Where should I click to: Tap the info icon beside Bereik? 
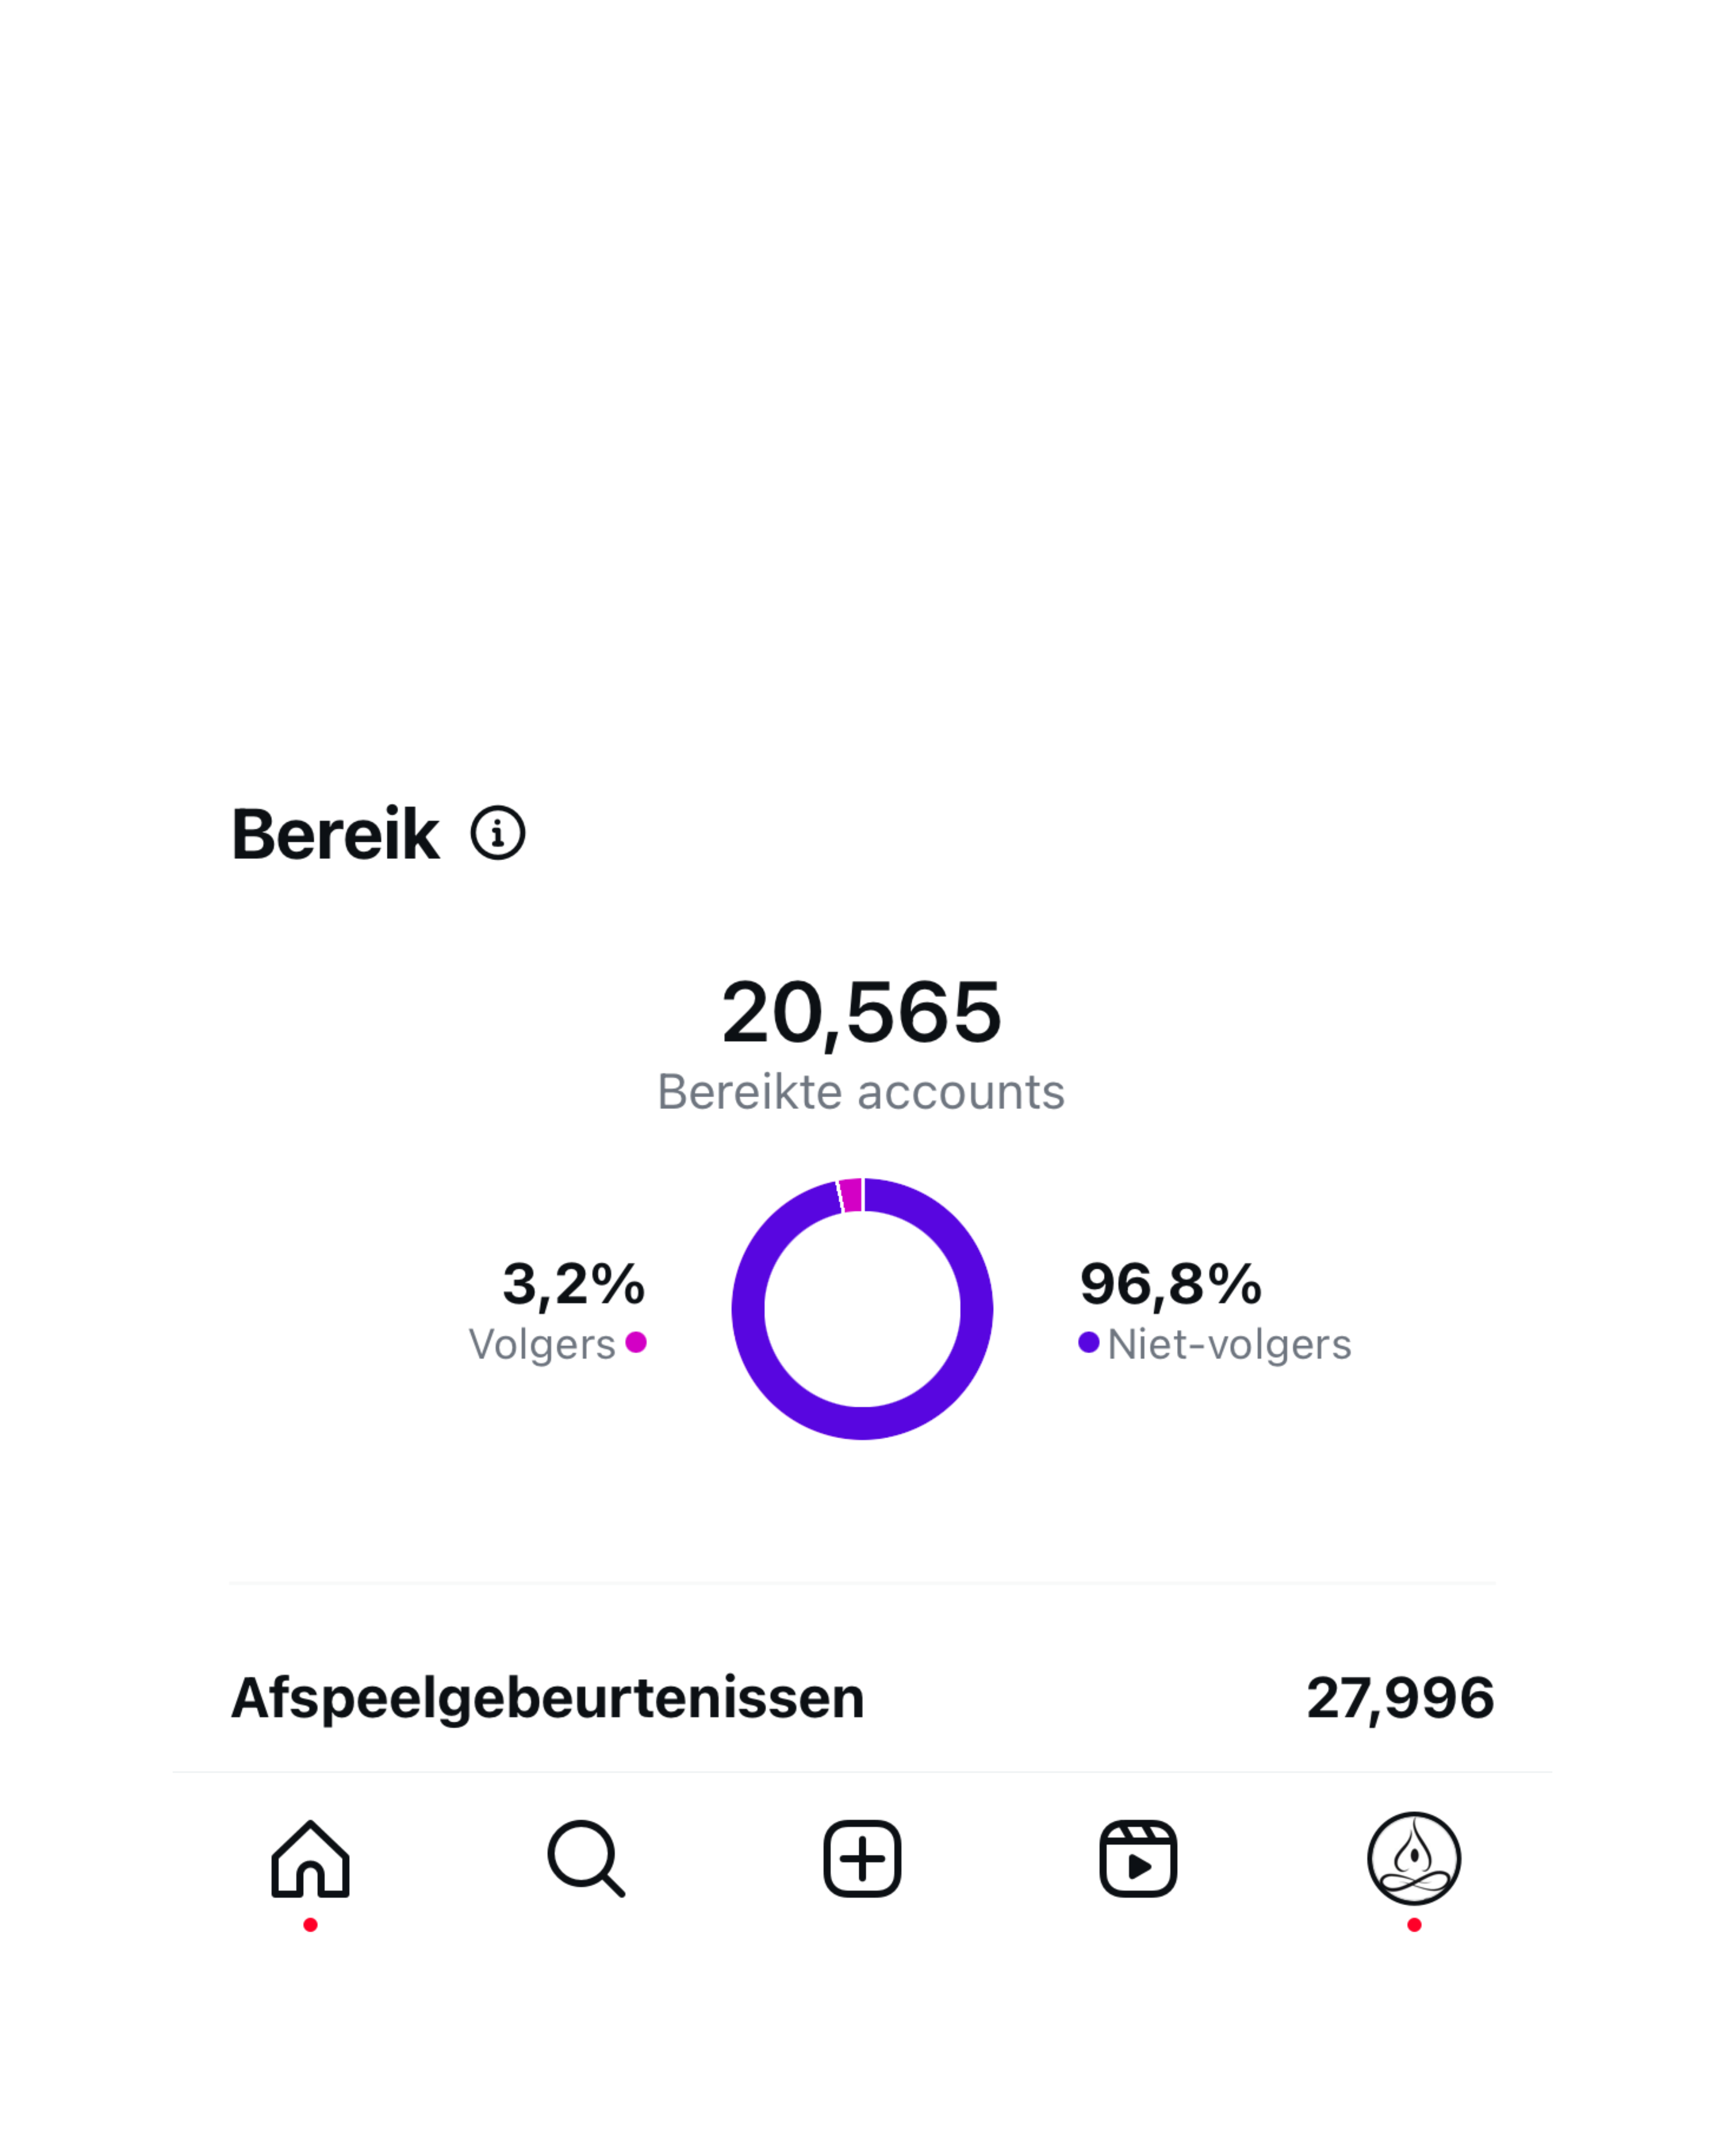tap(498, 833)
